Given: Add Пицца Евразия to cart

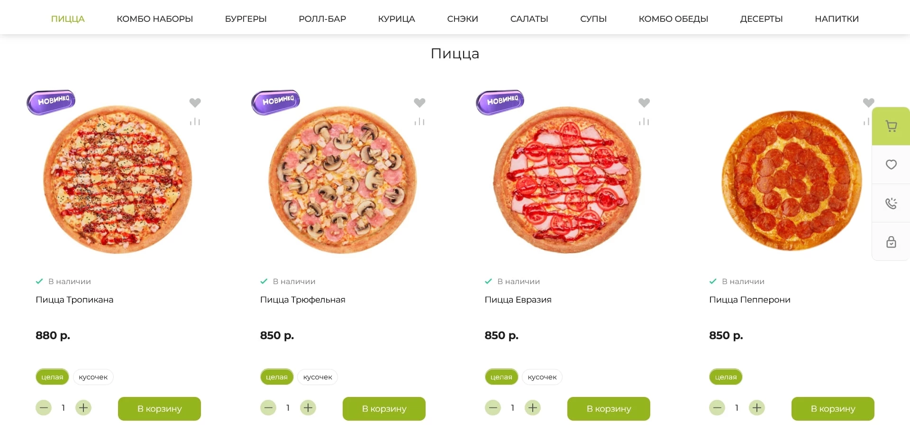Looking at the screenshot, I should (609, 409).
